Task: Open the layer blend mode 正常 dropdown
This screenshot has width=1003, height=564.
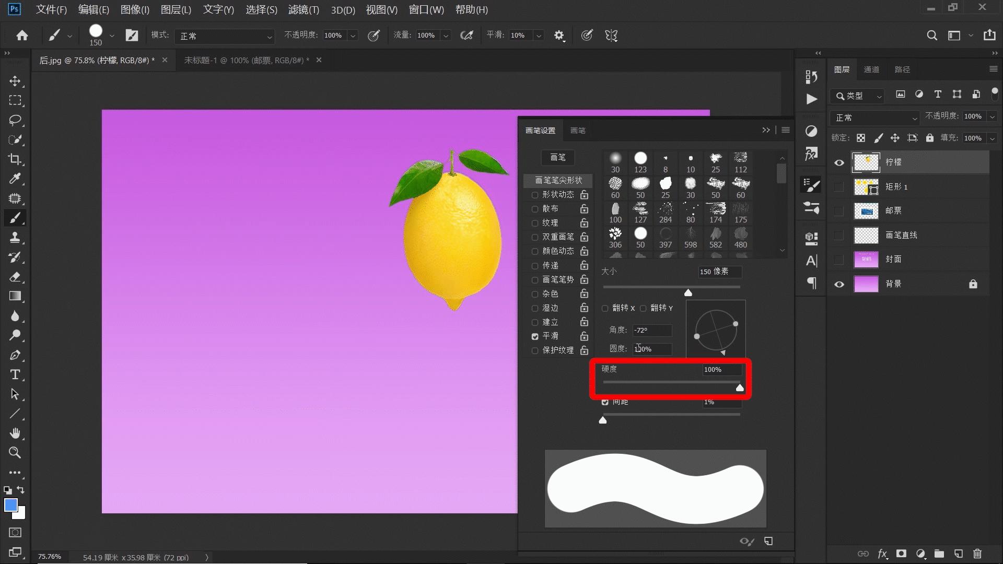Action: point(875,118)
